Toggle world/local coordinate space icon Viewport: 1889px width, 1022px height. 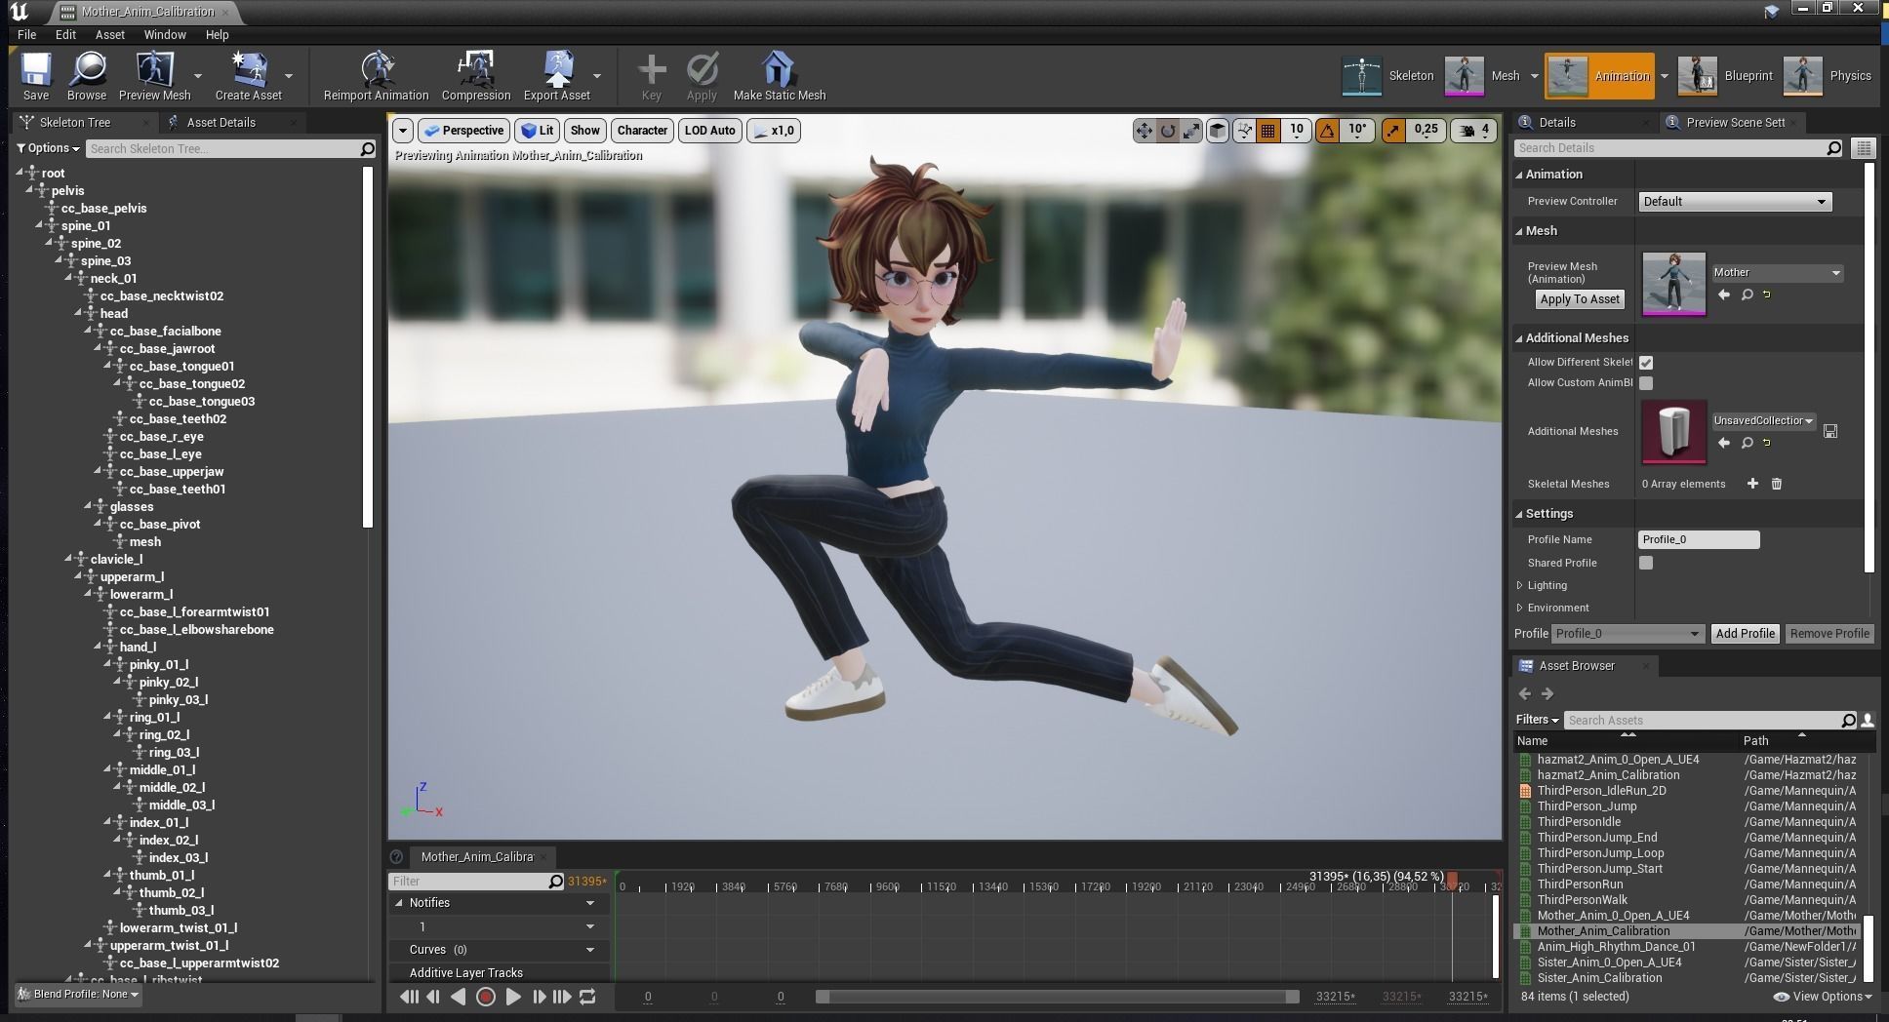point(1218,130)
